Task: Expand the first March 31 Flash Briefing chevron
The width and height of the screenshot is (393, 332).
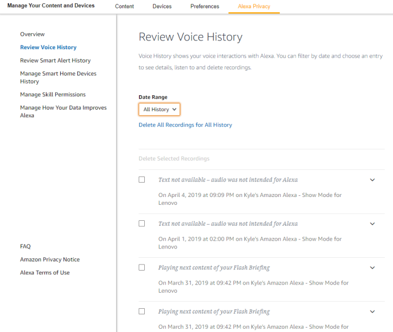Action: point(373,267)
